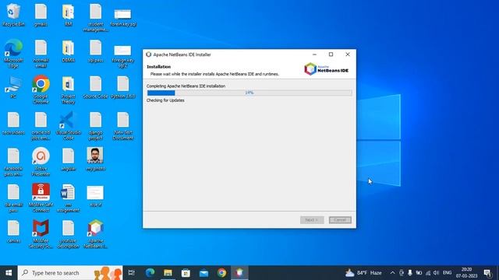Screen dimensions: 499x280
Task: Open Mail app from the taskbar
Action: [203, 273]
